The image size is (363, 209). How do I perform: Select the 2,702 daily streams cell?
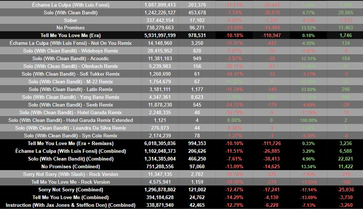(x=197, y=174)
